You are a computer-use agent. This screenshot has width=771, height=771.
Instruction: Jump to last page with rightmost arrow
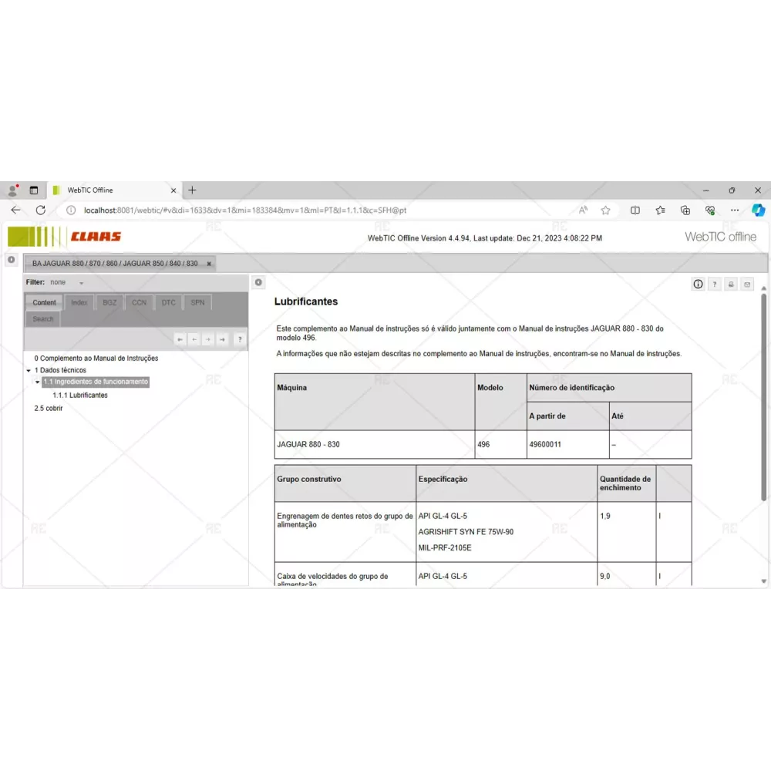pyautogui.click(x=222, y=339)
